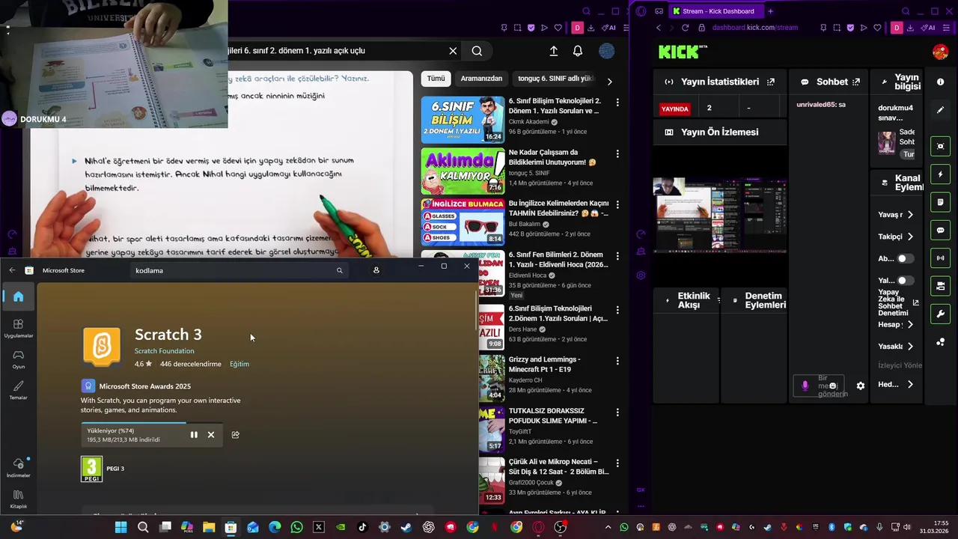Click the YouTube search magnifier button
Viewport: 958px width, 539px height.
tap(477, 51)
